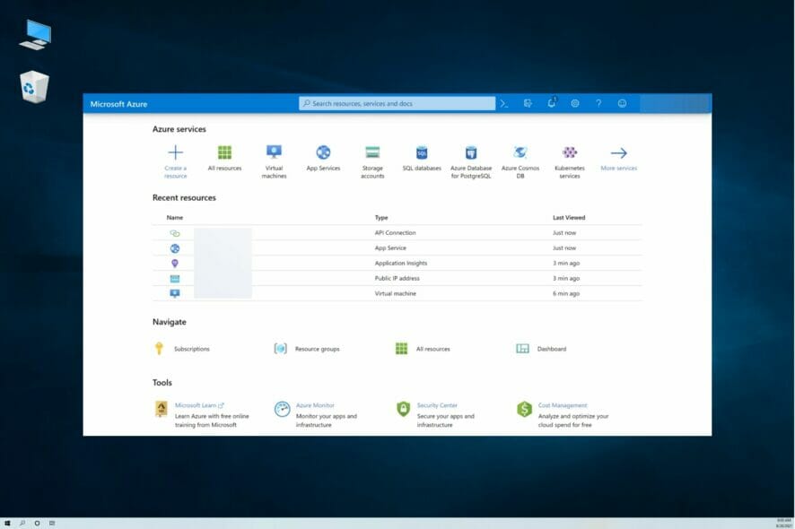Click the account area in the header
795x529 pixels.
tap(675, 103)
